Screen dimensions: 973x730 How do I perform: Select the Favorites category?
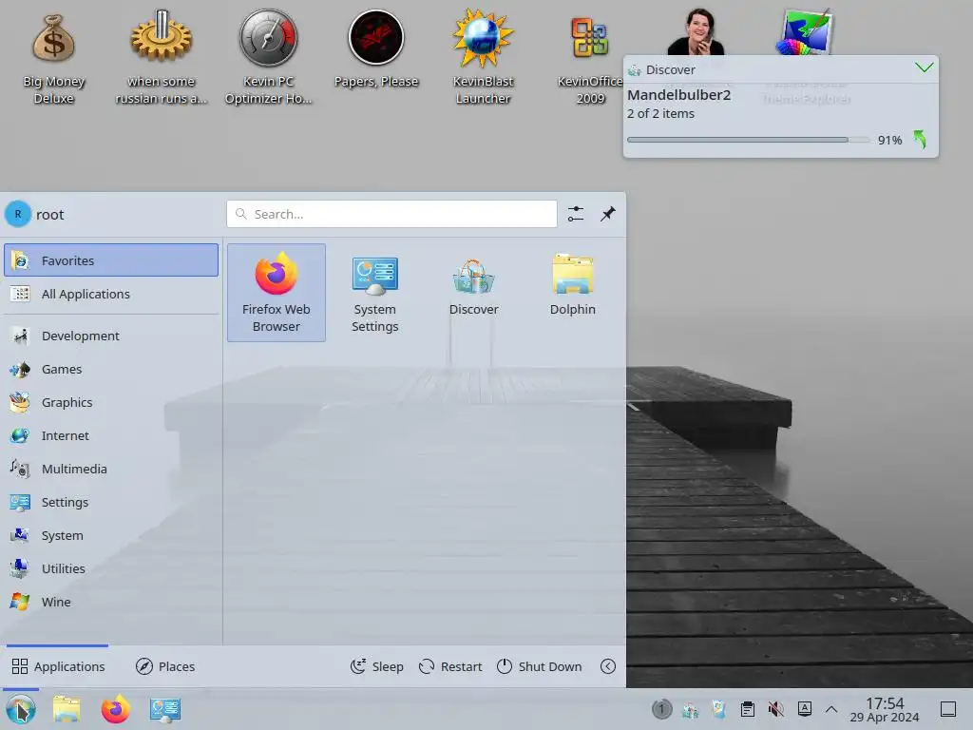click(111, 260)
